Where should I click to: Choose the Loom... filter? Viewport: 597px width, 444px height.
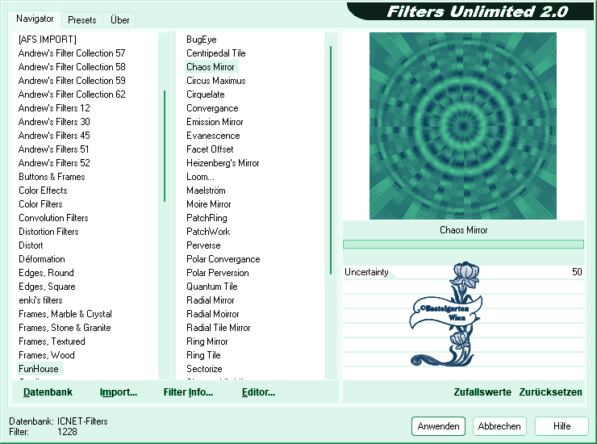pyautogui.click(x=200, y=177)
